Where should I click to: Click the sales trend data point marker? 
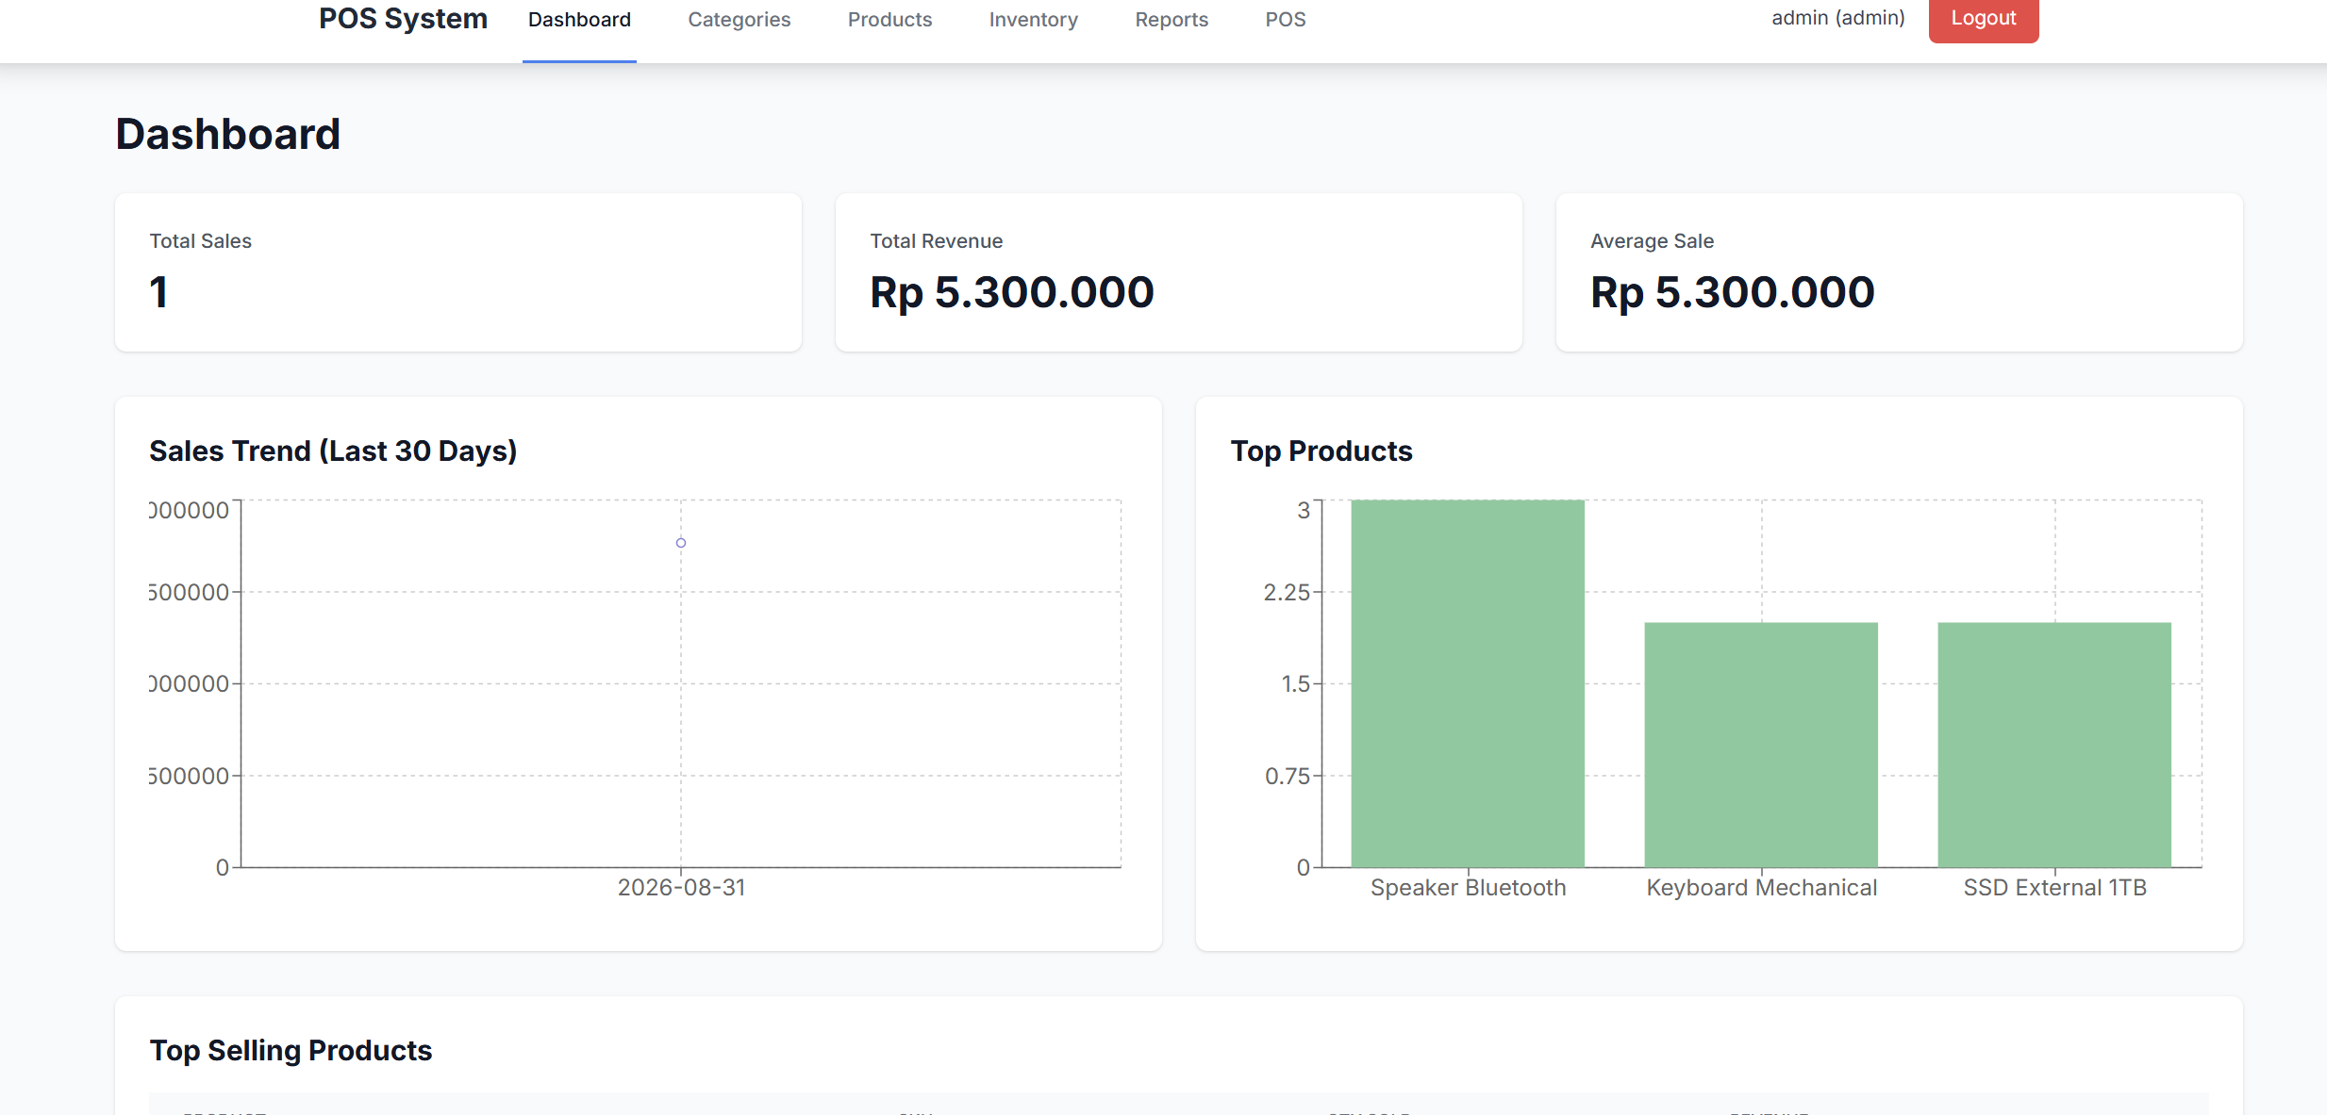[x=681, y=543]
